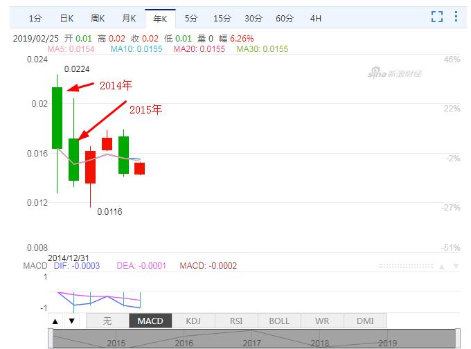Click the down triangle arrow button
The width and height of the screenshot is (471, 349).
pyautogui.click(x=71, y=321)
